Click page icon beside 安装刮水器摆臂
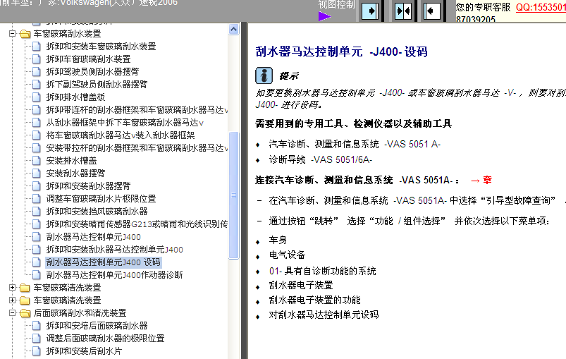The width and height of the screenshot is (566, 359). pyautogui.click(x=37, y=174)
